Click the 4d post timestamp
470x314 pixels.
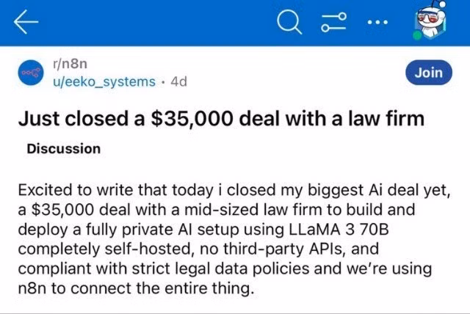coord(178,81)
